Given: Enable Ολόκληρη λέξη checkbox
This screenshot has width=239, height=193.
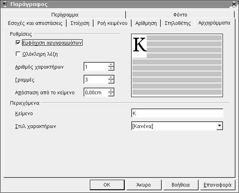Looking at the screenshot, I should click(18, 54).
